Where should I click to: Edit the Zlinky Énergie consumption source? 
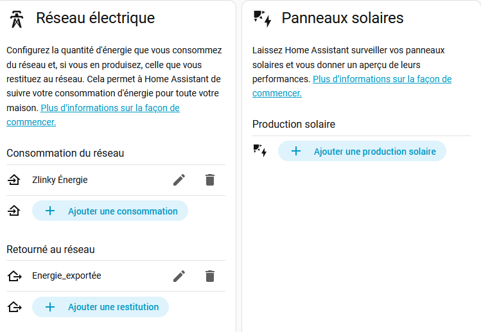(179, 180)
